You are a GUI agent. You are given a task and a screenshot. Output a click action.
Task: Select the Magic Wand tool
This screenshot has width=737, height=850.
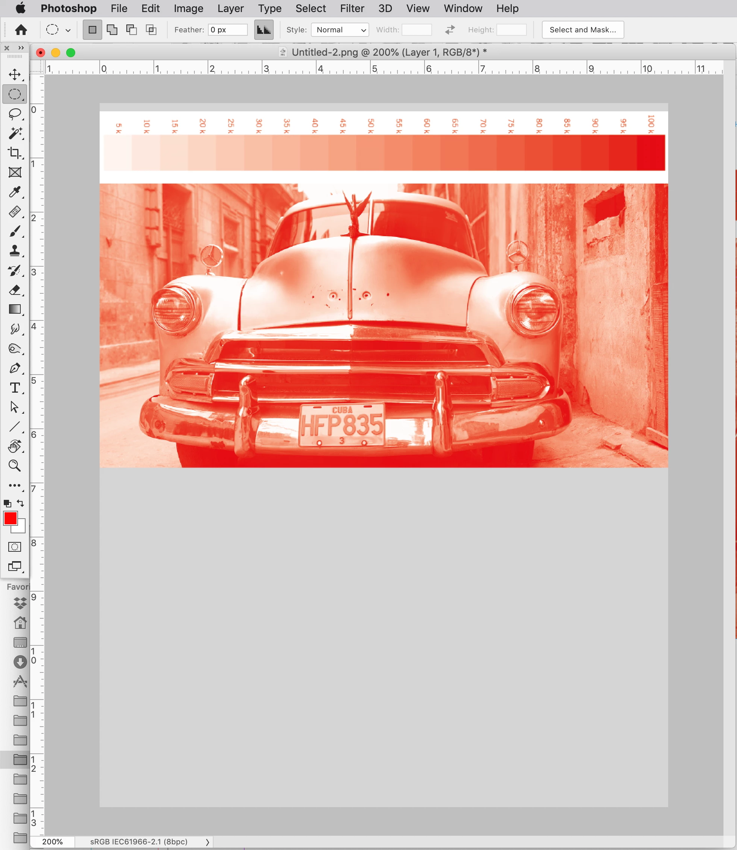point(15,133)
